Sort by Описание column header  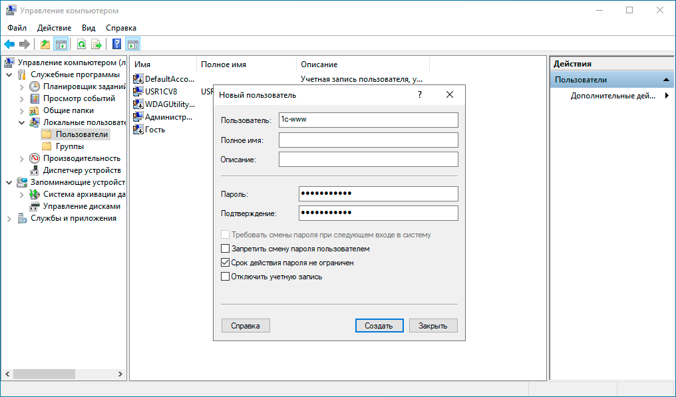[x=363, y=65]
